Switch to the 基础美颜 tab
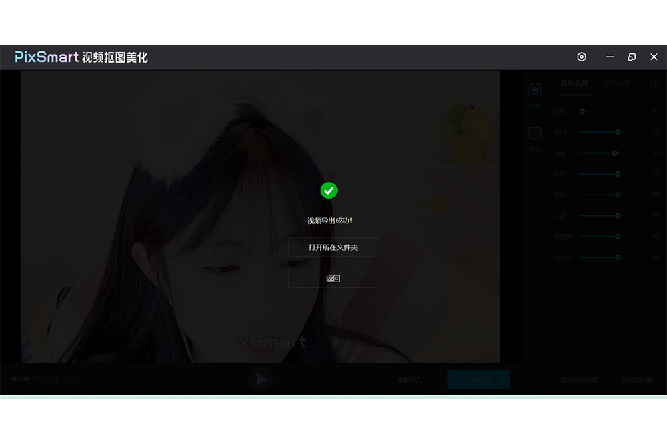Viewport: 667px width, 444px height. tap(574, 83)
